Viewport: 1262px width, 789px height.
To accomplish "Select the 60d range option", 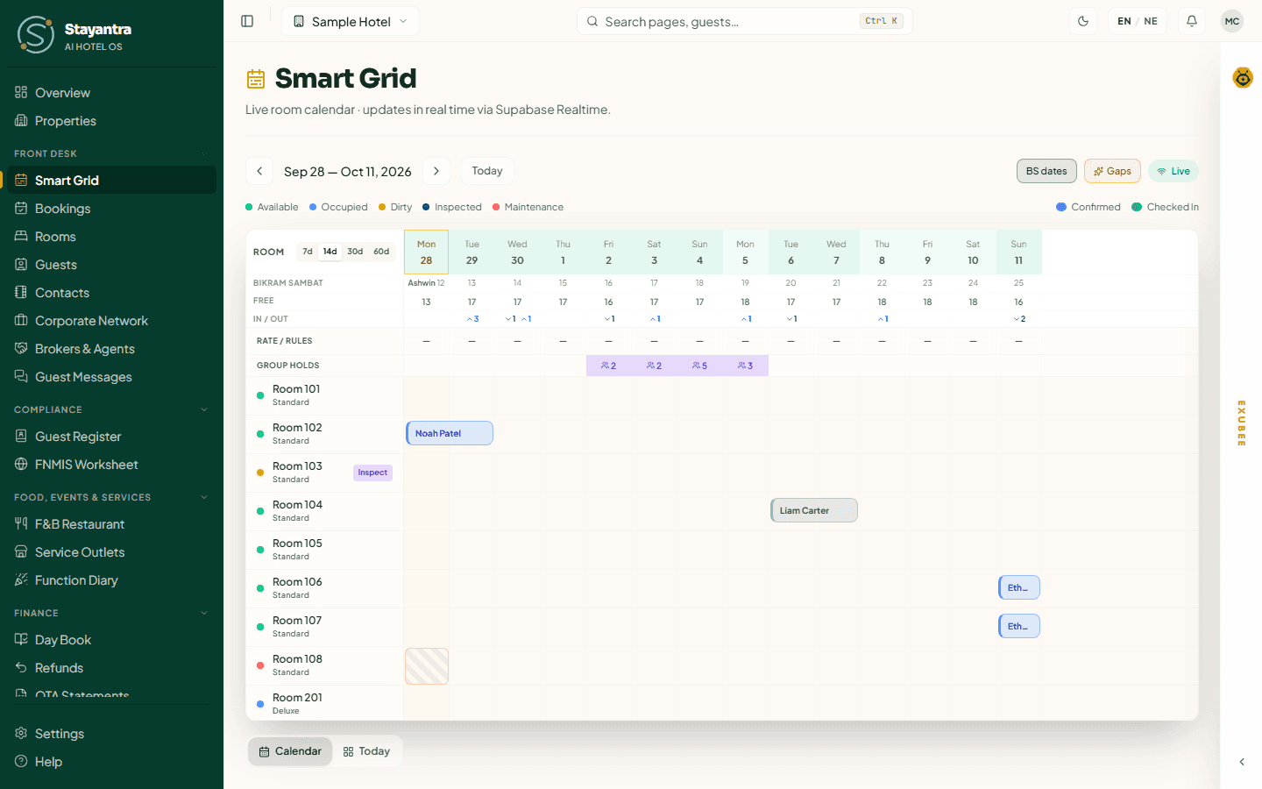I will (x=381, y=252).
